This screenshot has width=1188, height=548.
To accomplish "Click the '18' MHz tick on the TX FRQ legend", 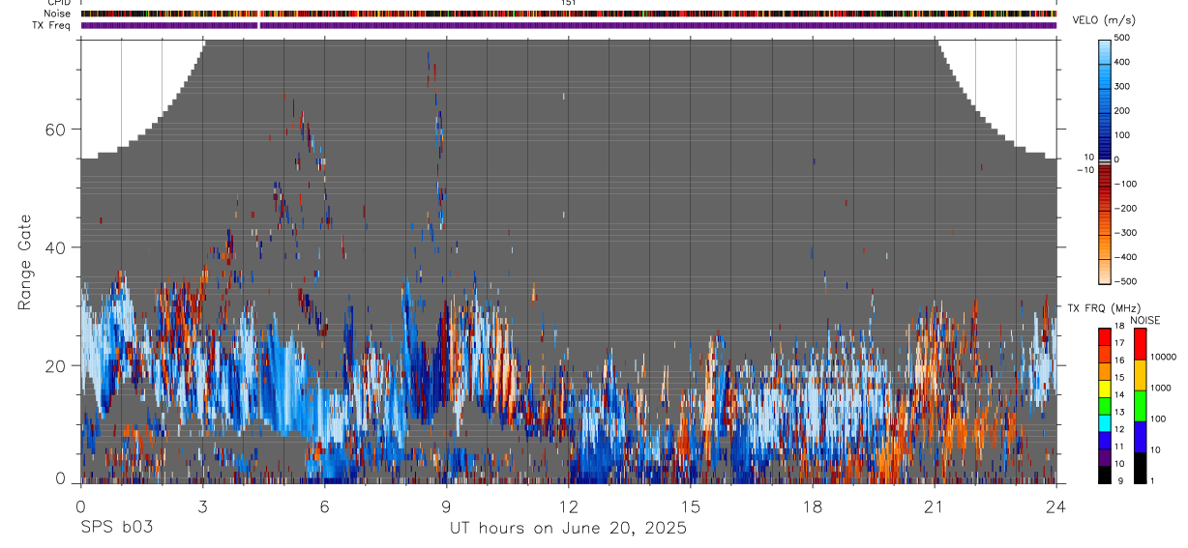I will (x=1119, y=326).
